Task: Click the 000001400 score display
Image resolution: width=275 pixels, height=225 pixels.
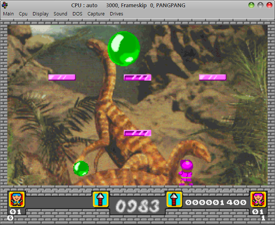Action: click(x=216, y=203)
